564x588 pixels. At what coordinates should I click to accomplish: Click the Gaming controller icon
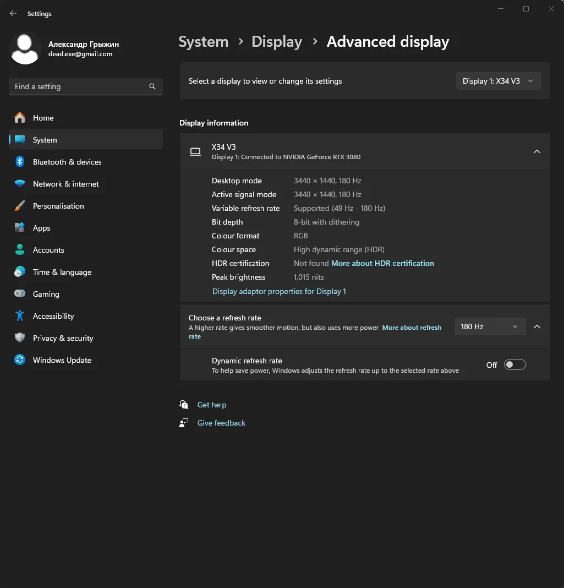click(20, 294)
